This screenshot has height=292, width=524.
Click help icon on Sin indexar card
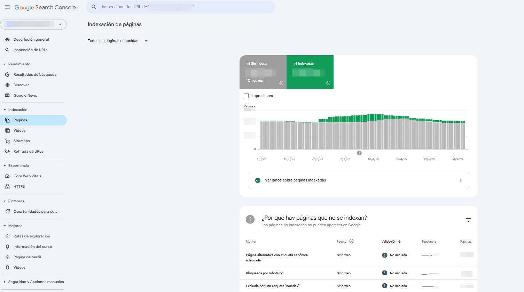(x=281, y=83)
